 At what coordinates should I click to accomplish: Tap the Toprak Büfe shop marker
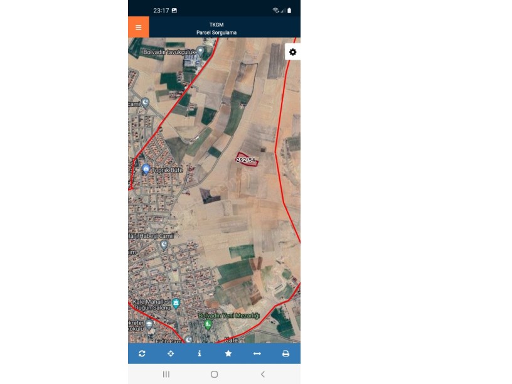point(146,169)
